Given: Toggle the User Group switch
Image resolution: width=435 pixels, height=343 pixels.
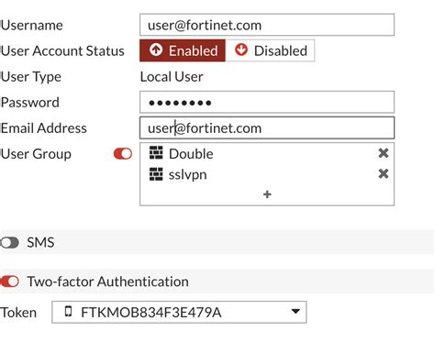Looking at the screenshot, I should pyautogui.click(x=123, y=153).
